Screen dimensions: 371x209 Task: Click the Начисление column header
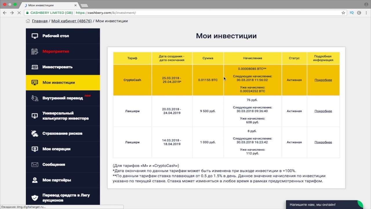coord(252,58)
